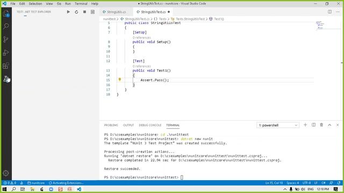Click the nunitcore folder status bar item
Viewport: 344px width, 193px height.
pos(36,183)
